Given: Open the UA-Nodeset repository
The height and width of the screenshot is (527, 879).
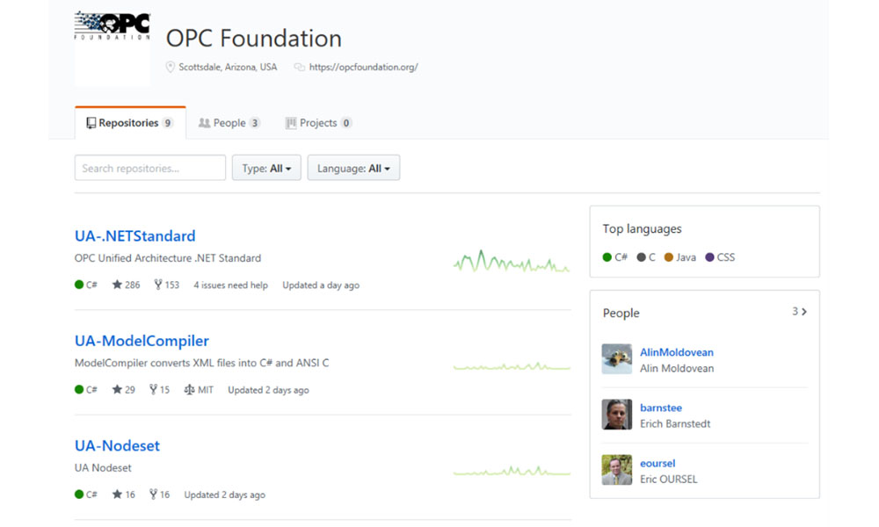Looking at the screenshot, I should pos(117,445).
